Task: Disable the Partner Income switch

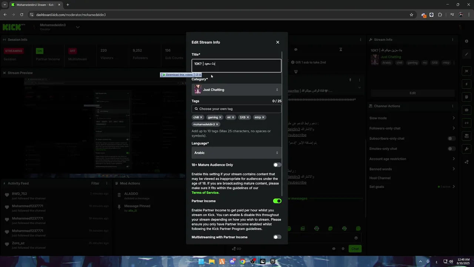Action: click(277, 201)
